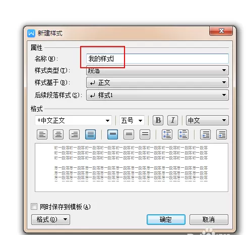This screenshot has height=235, width=246.
Task: Open the following paragraph style dropdown
Action: coord(157,95)
